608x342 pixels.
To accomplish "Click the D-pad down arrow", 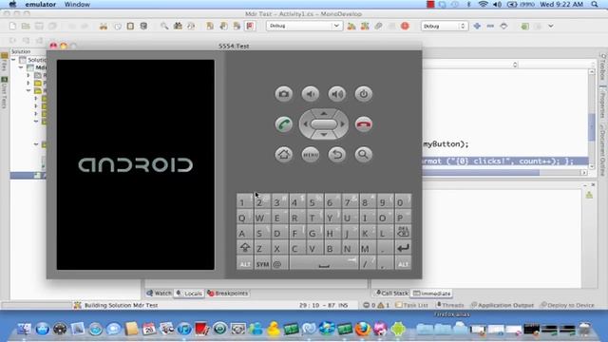I will point(324,135).
